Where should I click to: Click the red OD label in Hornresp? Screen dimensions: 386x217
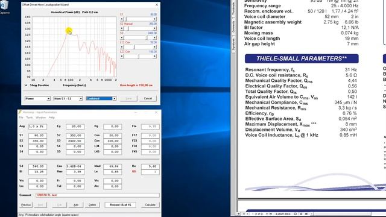coord(134,171)
